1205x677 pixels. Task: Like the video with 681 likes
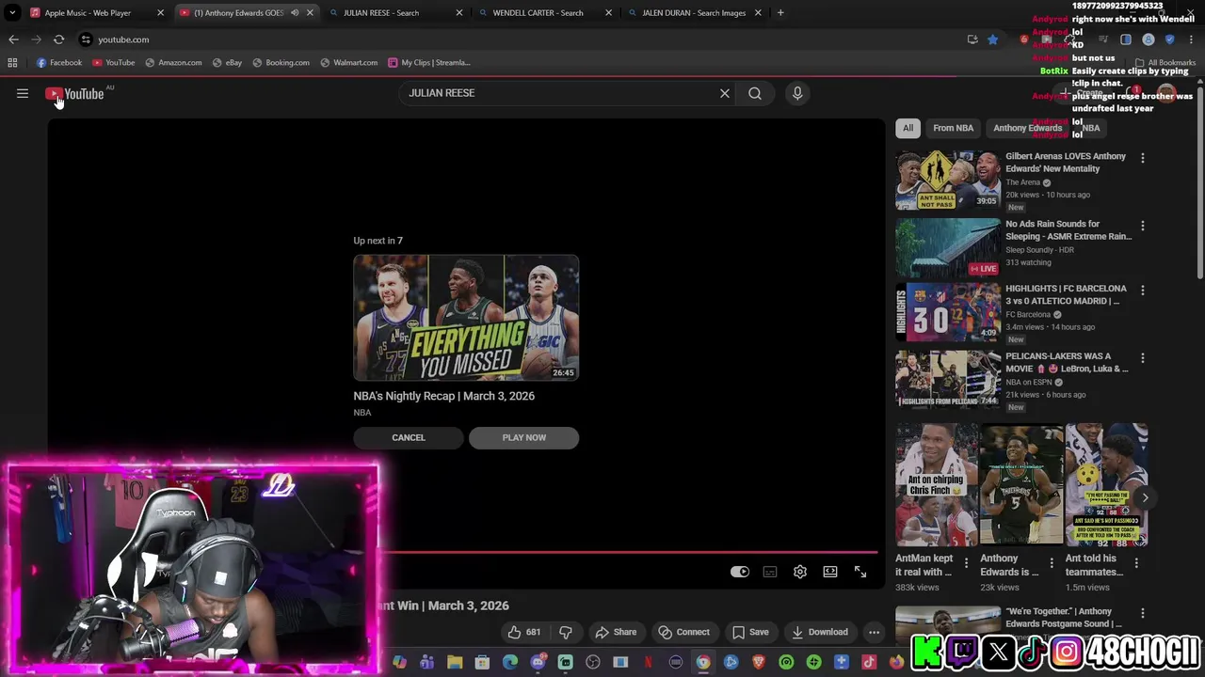tap(523, 632)
